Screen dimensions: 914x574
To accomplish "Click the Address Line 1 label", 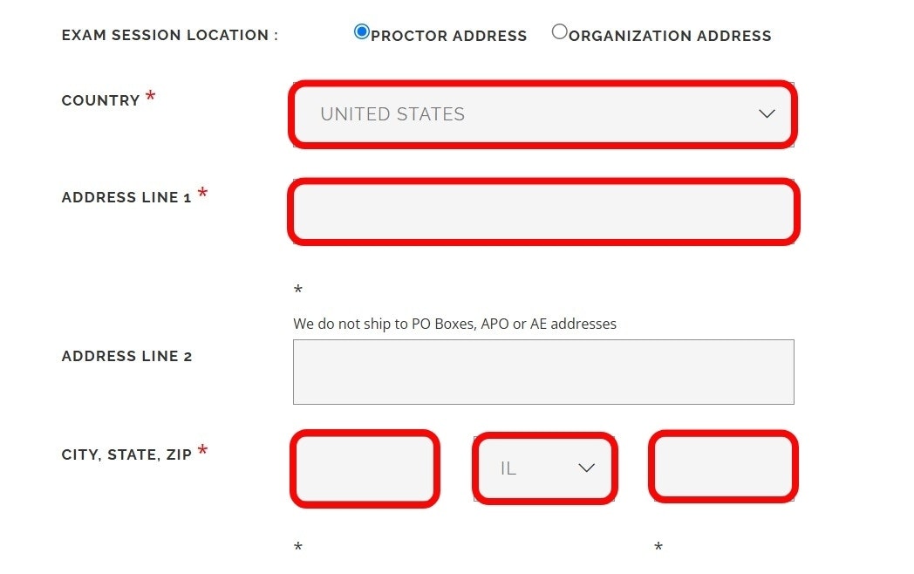I will [x=126, y=198].
